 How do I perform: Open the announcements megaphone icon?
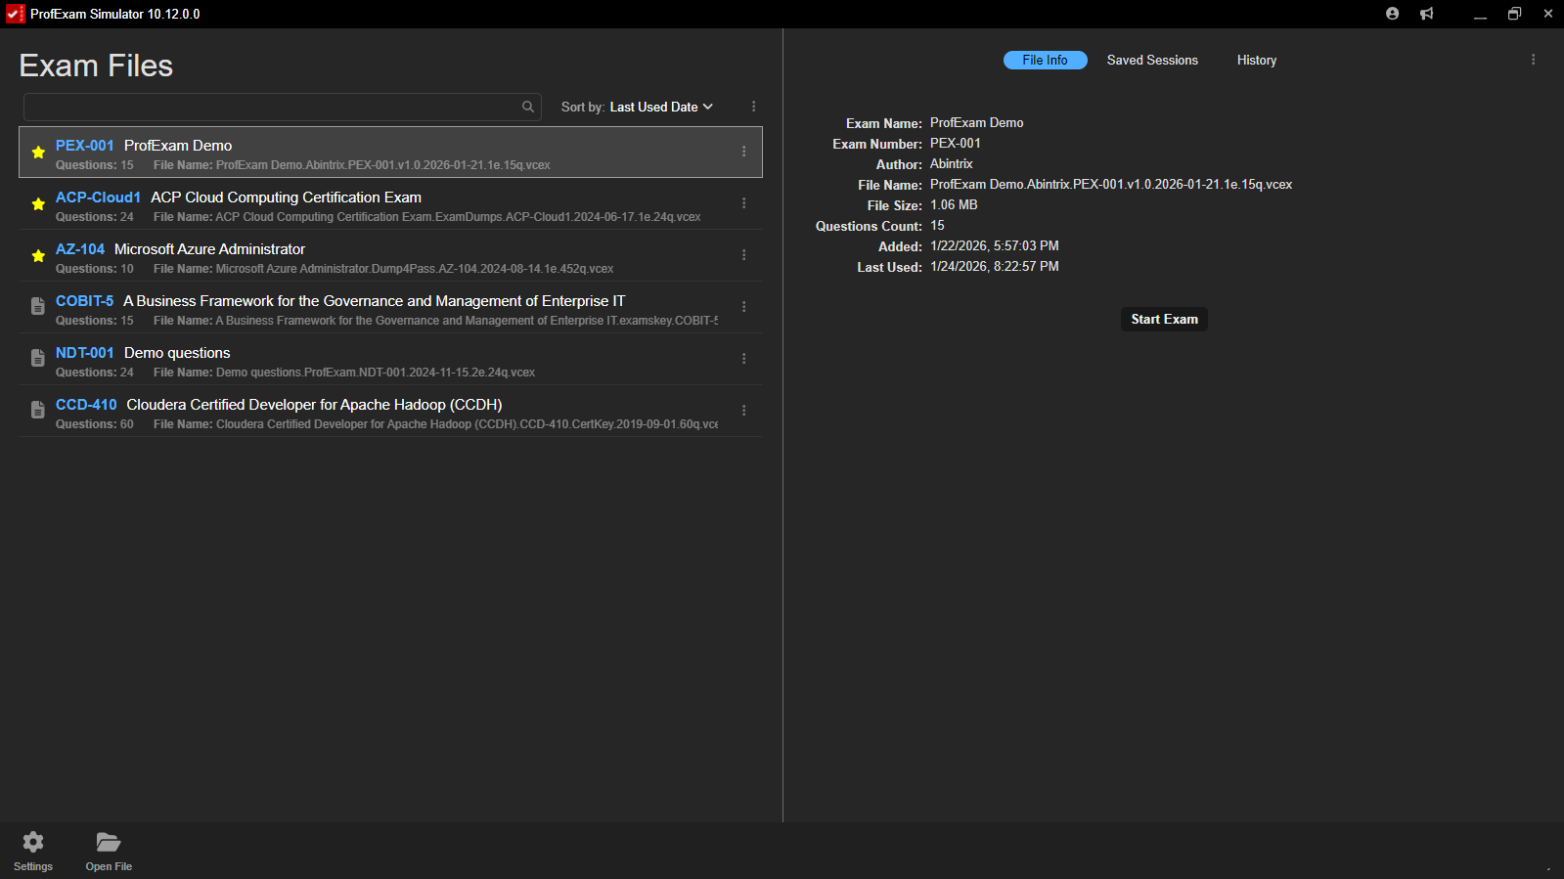point(1427,14)
